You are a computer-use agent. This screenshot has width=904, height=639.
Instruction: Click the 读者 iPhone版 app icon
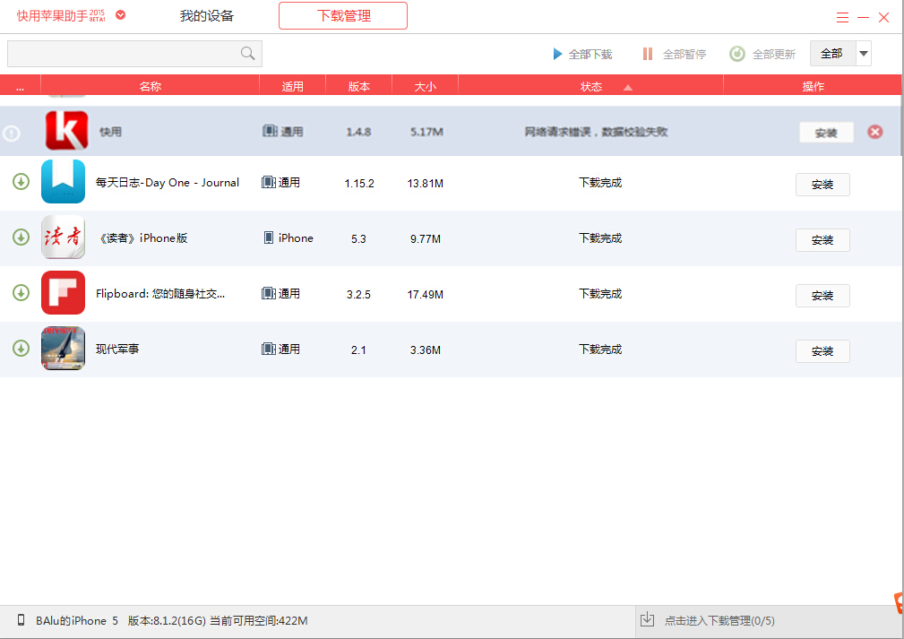[63, 237]
